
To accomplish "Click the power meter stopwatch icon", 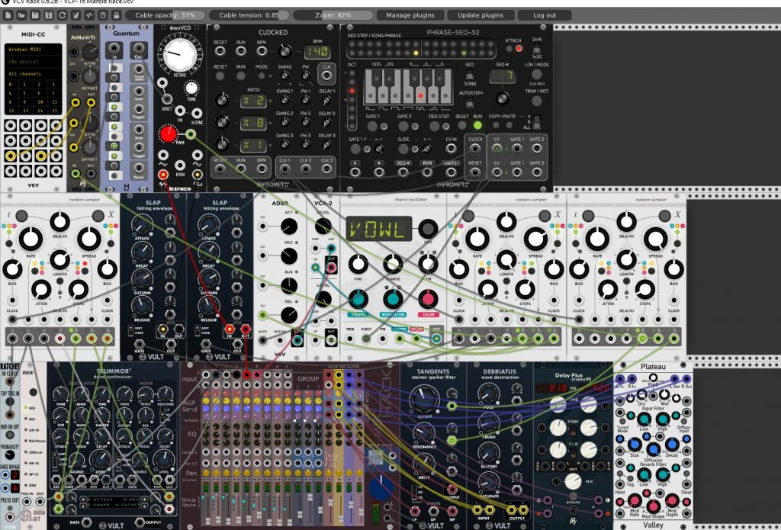I will [103, 15].
